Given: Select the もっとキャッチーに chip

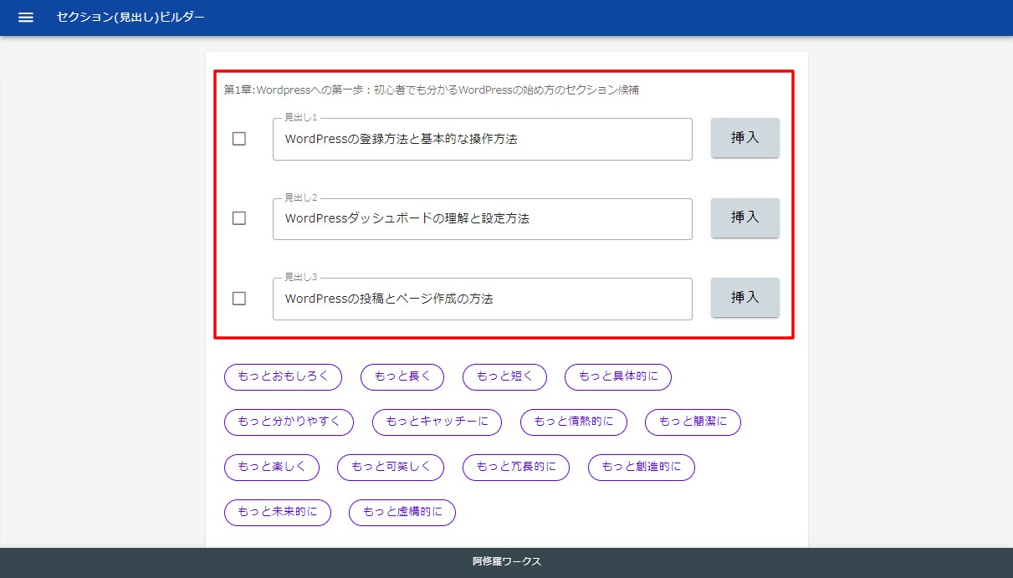Looking at the screenshot, I should 437,422.
